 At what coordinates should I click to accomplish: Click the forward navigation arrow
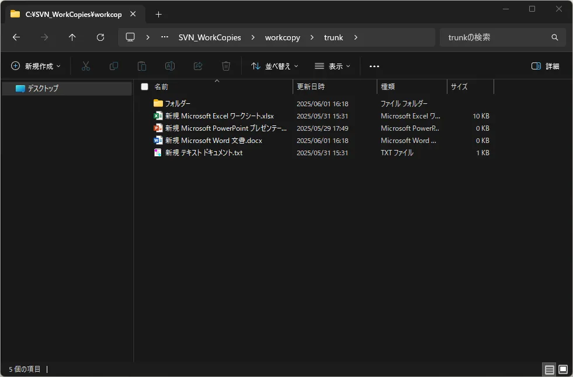click(44, 37)
